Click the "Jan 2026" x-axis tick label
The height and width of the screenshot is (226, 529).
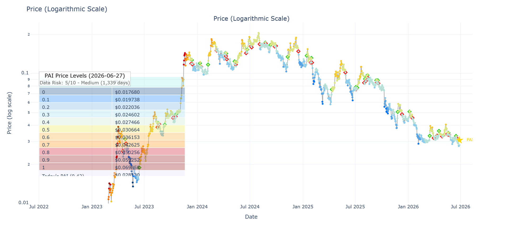408,207
